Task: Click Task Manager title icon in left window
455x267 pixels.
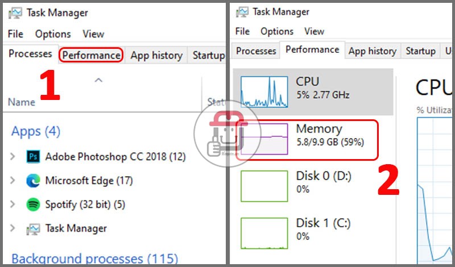Action: [15, 12]
